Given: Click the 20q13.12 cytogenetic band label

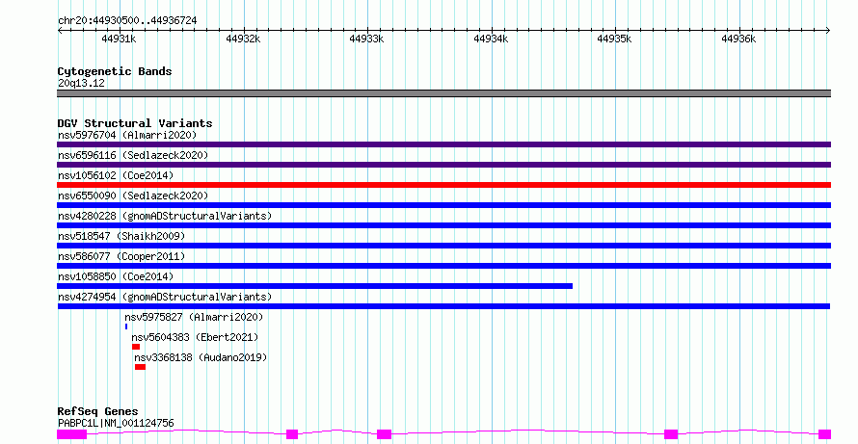Looking at the screenshot, I should click(x=81, y=83).
